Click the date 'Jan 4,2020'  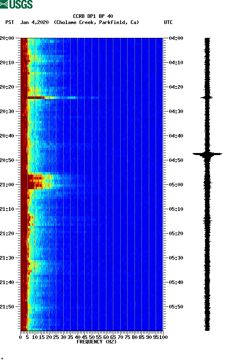coord(35,22)
